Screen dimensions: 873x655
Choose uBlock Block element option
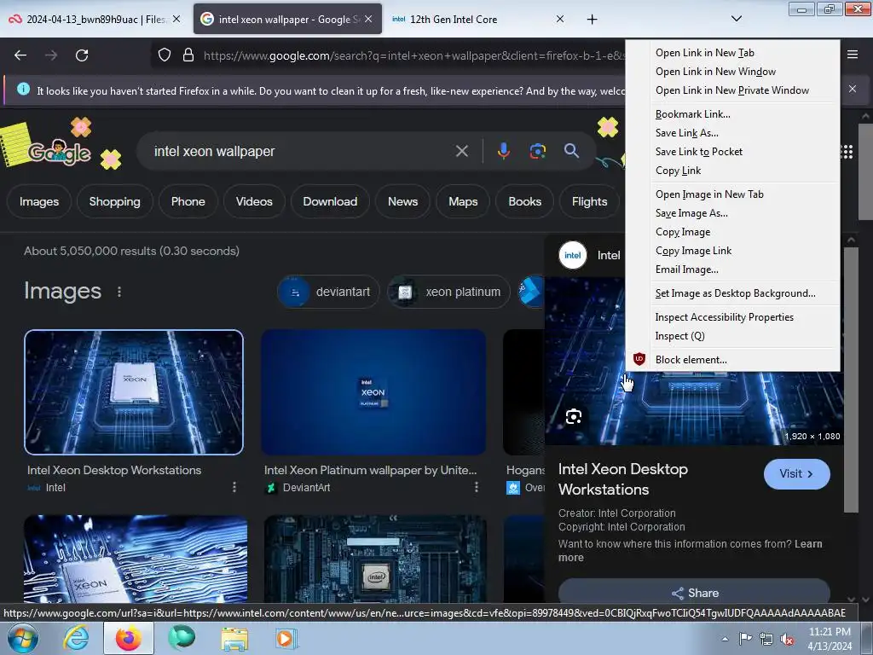(691, 360)
